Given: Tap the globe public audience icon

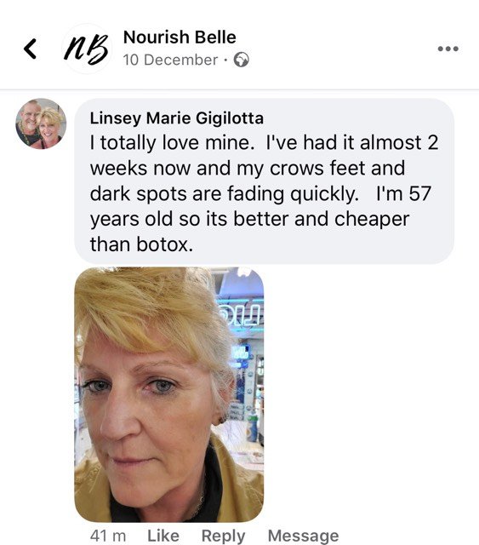Looking at the screenshot, I should click(x=241, y=60).
